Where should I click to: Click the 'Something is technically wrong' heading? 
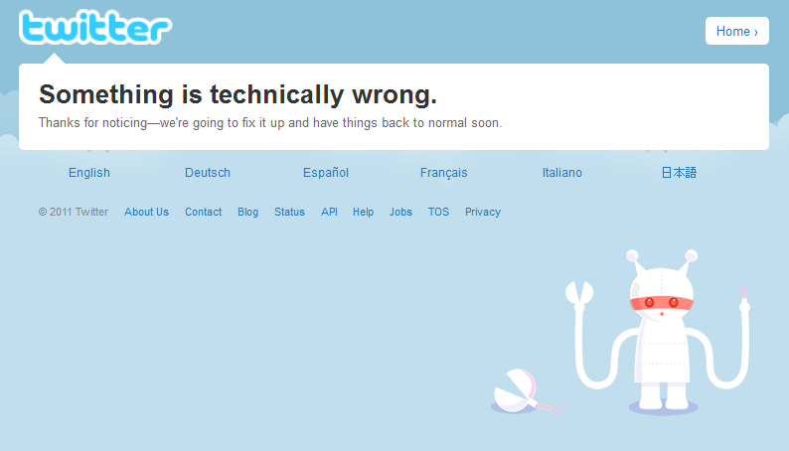click(238, 94)
